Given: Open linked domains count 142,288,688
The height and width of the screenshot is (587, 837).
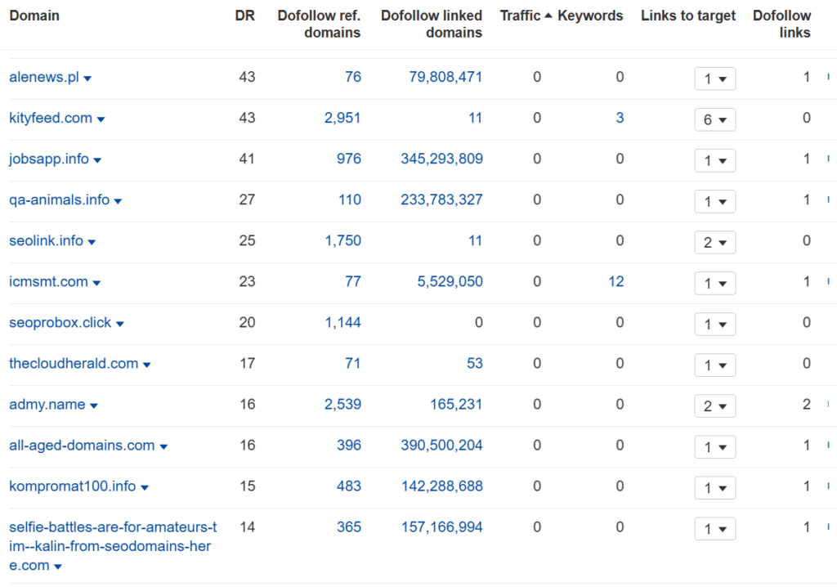Looking at the screenshot, I should pyautogui.click(x=442, y=486).
